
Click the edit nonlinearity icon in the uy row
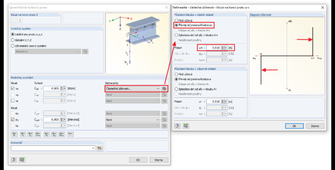(164, 95)
